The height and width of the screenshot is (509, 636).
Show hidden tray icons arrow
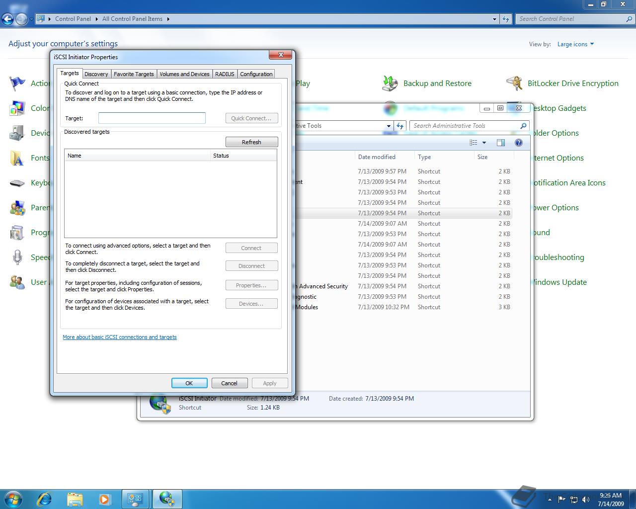click(550, 500)
